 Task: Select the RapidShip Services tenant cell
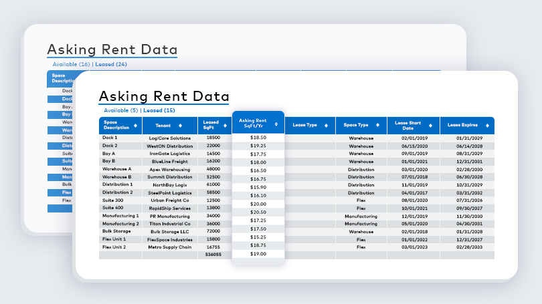[170, 208]
